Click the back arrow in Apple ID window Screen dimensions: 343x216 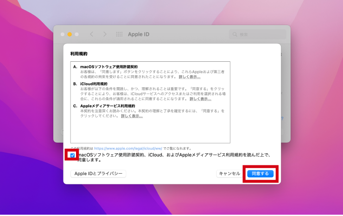[x=92, y=34]
